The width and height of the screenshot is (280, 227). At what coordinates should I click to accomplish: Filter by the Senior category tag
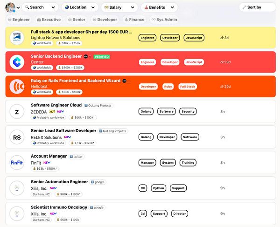77,20
